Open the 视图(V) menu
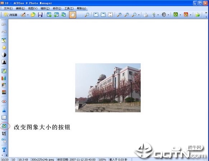 click(33, 8)
